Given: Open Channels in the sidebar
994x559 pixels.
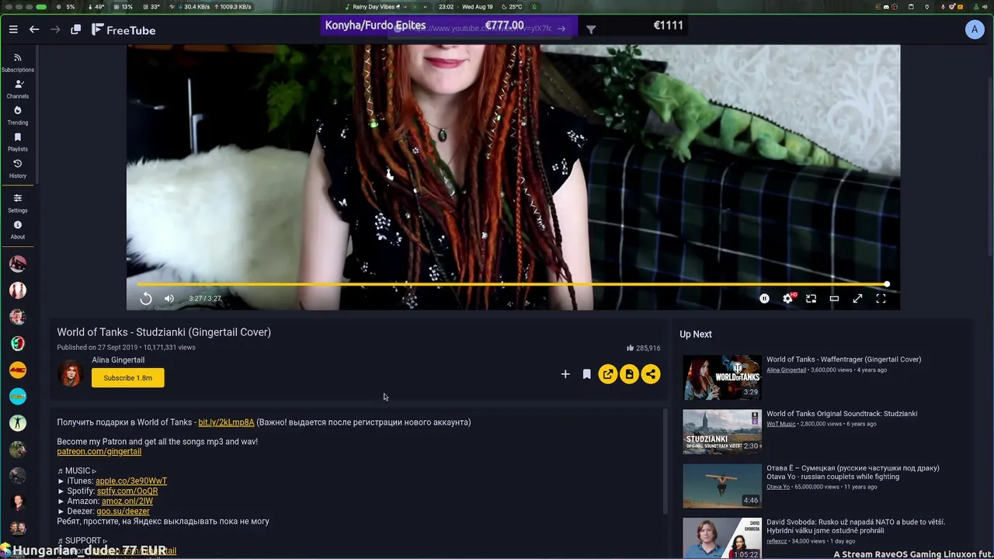Looking at the screenshot, I should (x=18, y=89).
